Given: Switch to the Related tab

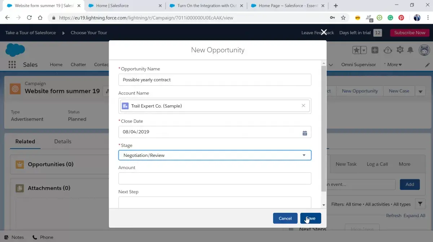Looking at the screenshot, I should tap(25, 141).
